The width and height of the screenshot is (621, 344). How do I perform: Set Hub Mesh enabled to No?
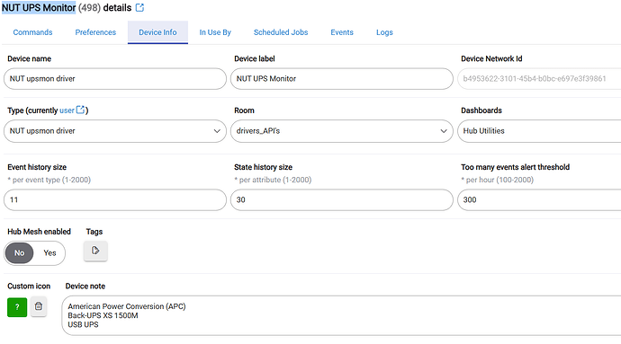(20, 253)
